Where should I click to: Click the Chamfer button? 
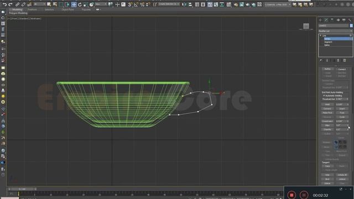point(327,129)
